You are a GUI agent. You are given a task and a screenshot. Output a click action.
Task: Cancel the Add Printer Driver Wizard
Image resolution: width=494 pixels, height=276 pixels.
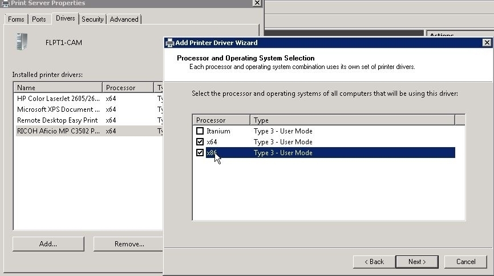[465, 262]
